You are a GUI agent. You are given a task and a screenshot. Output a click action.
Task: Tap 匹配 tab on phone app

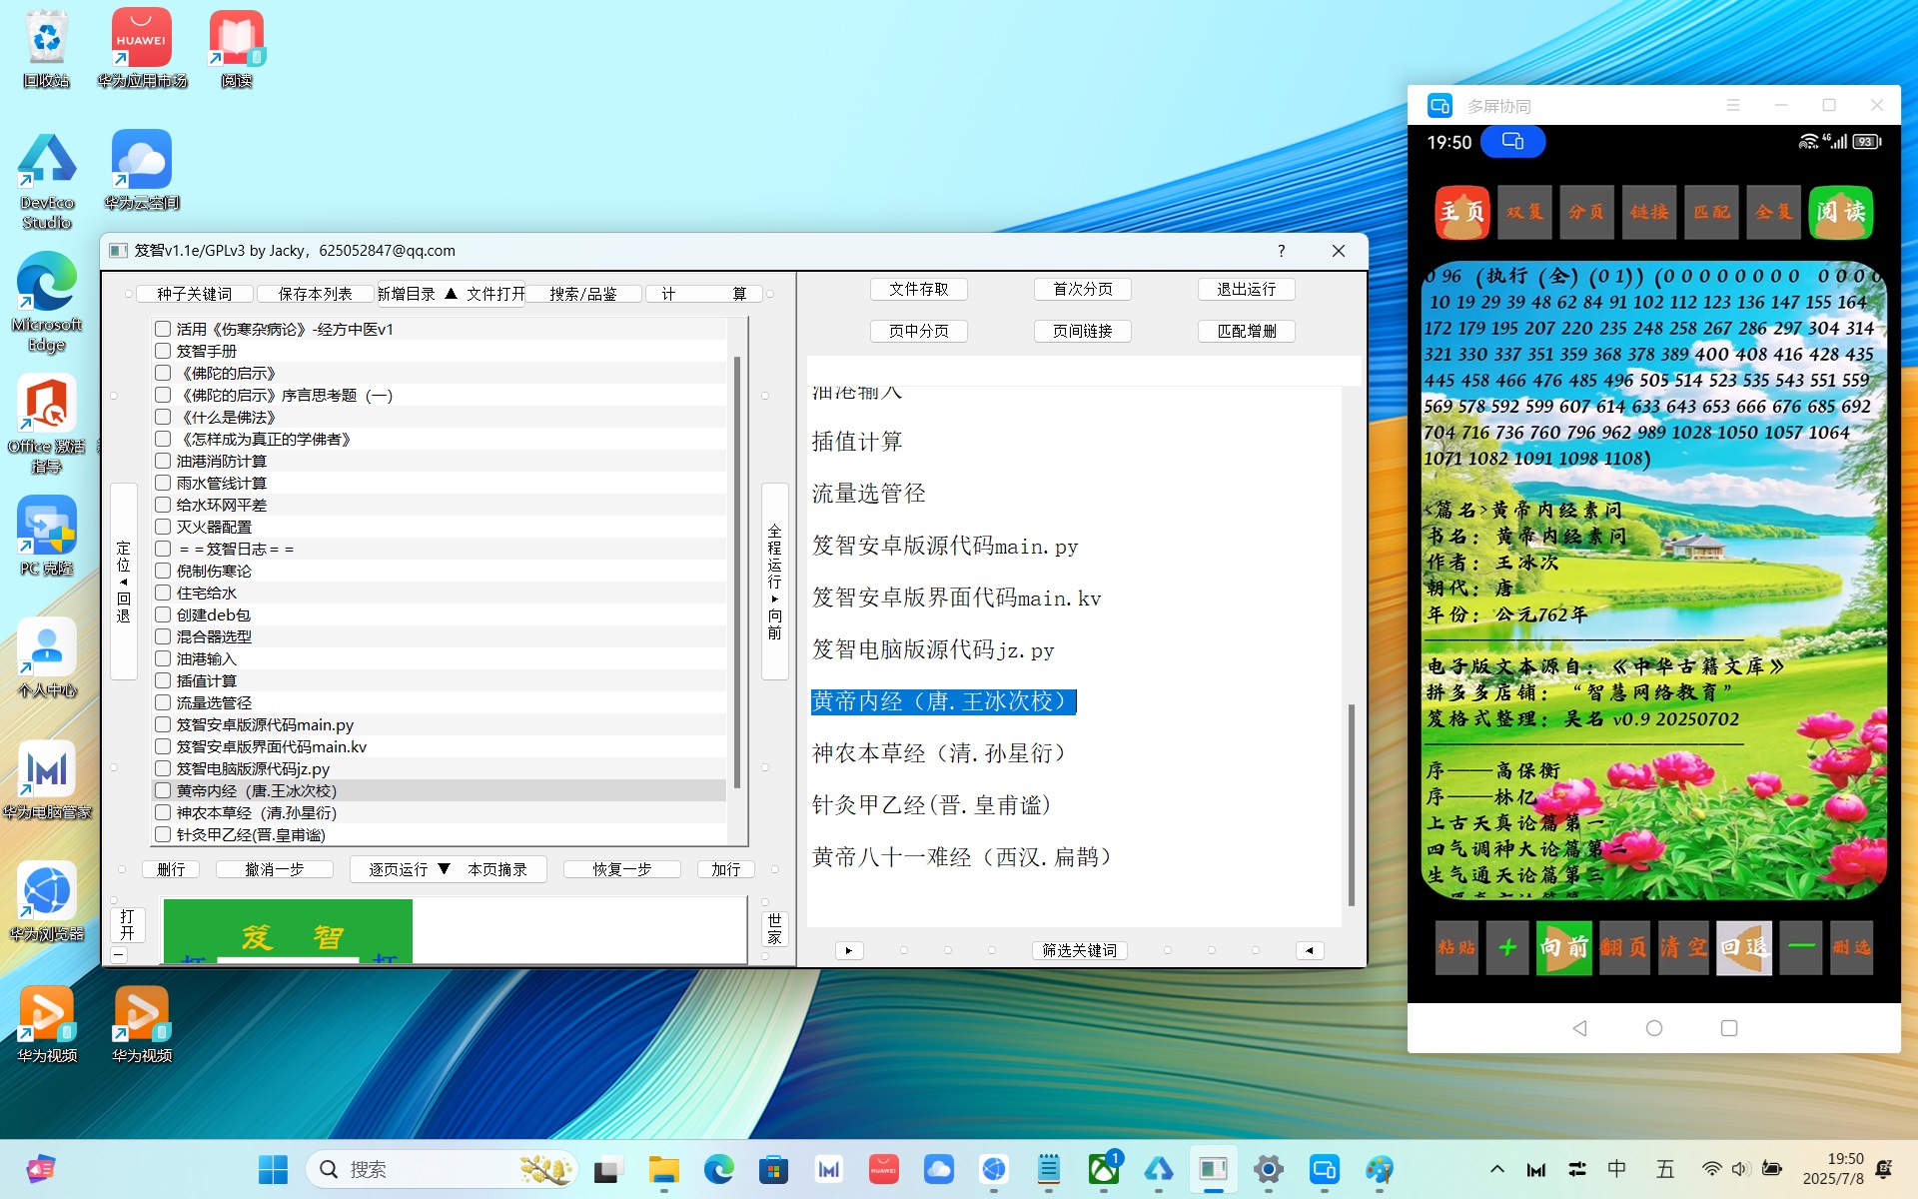click(x=1711, y=212)
